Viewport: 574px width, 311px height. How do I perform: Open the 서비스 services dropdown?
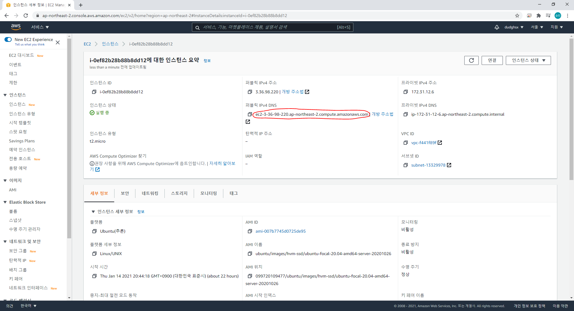40,27
